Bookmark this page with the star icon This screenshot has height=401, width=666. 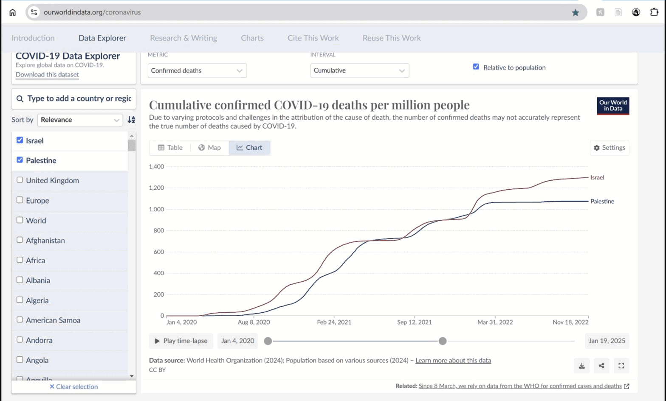coord(575,12)
